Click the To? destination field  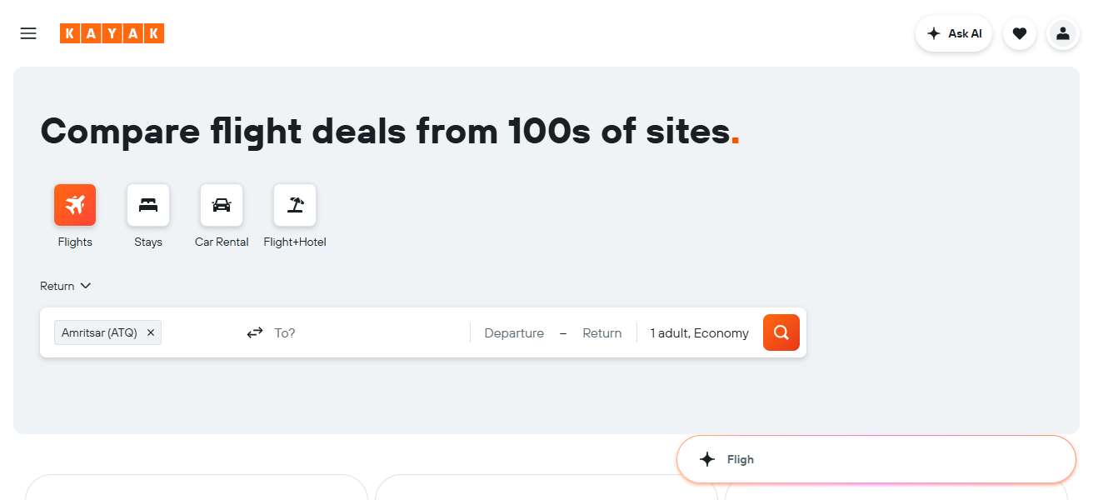[367, 333]
